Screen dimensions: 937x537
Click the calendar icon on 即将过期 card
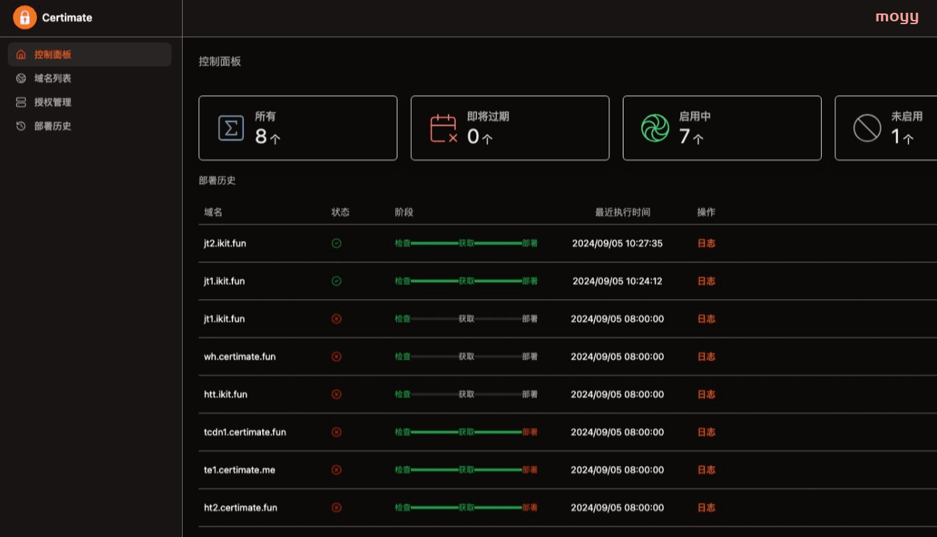click(x=444, y=129)
